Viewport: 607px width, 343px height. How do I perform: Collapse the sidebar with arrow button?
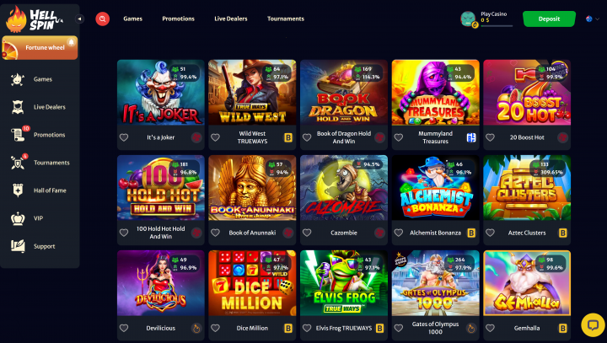pyautogui.click(x=79, y=19)
